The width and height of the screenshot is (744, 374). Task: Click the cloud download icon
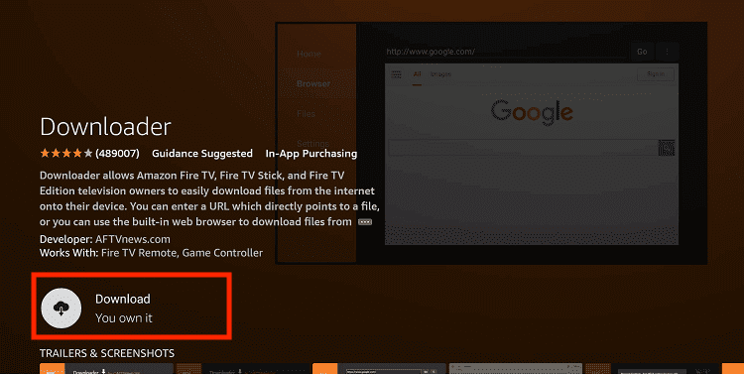click(62, 308)
